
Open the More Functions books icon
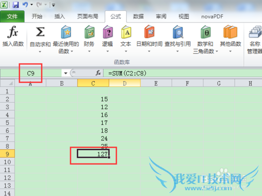click(x=231, y=32)
